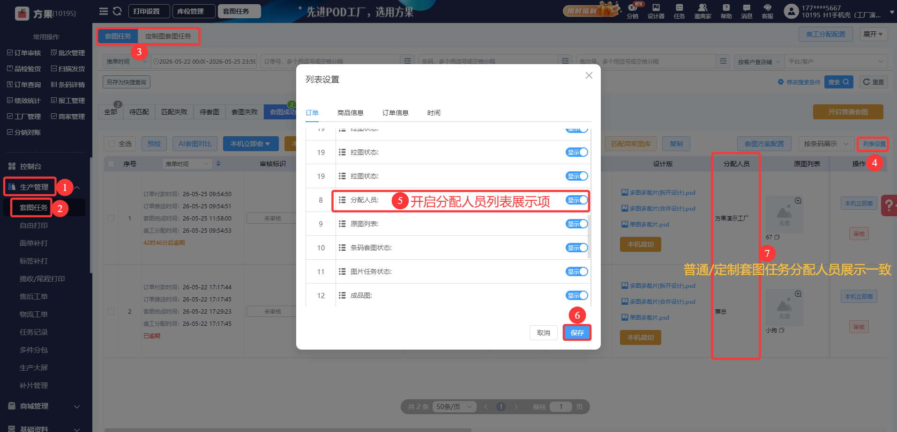Grab the drag handle of 分配人员 row

click(x=342, y=200)
